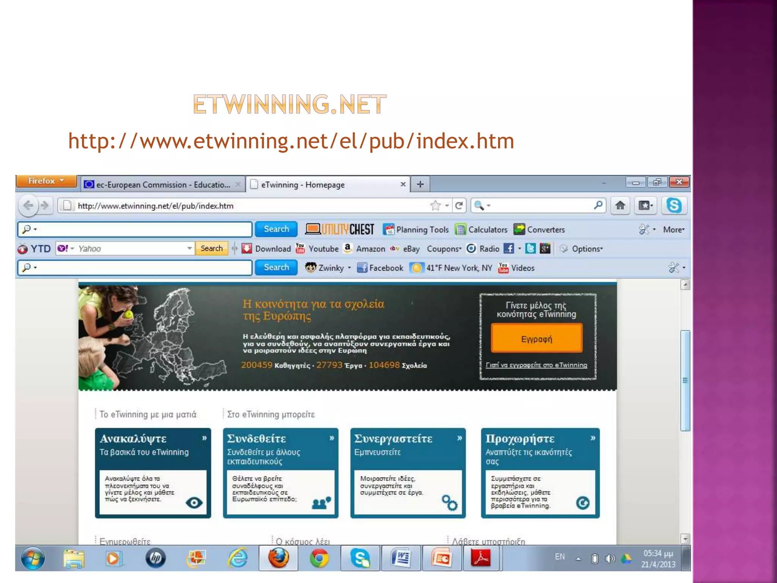Open Planning Tools in UtilityChest toolbar
This screenshot has width=777, height=583.
point(416,229)
